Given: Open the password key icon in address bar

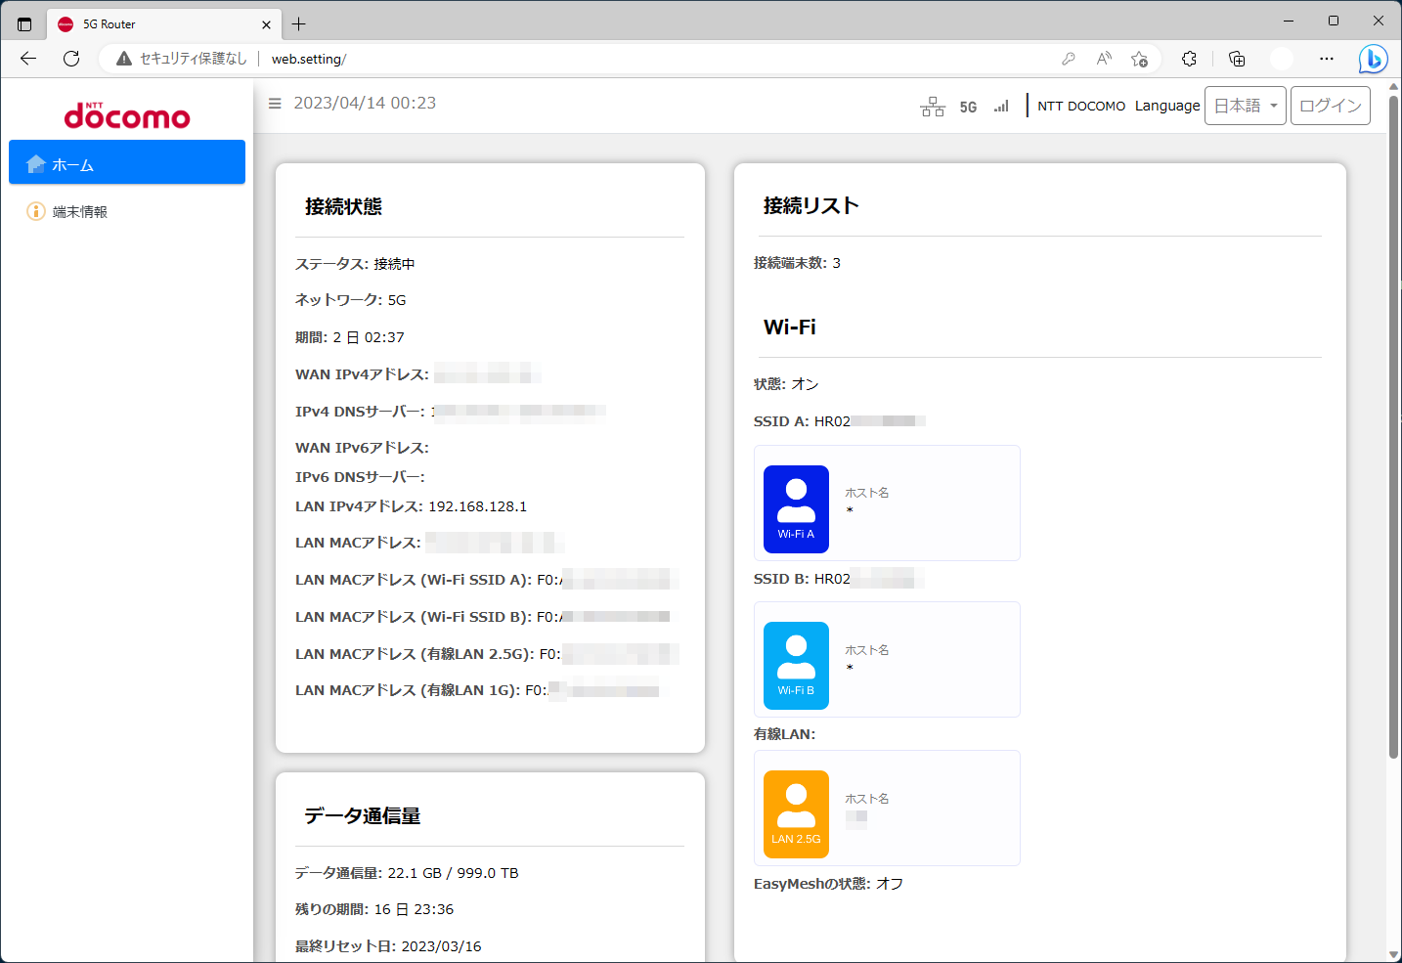Looking at the screenshot, I should coord(1069,59).
